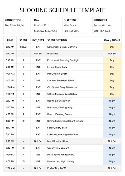Image resolution: width=125 pixels, height=176 pixels.
Task: Select the yellow Day cell for Equipment Setup
Action: [x=112, y=47]
